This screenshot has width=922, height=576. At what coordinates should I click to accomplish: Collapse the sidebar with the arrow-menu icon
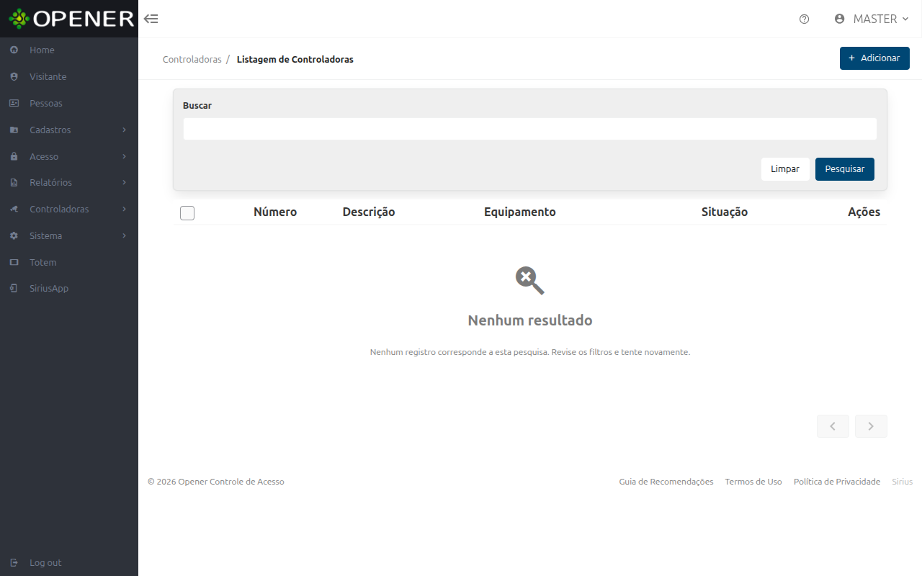tap(151, 19)
